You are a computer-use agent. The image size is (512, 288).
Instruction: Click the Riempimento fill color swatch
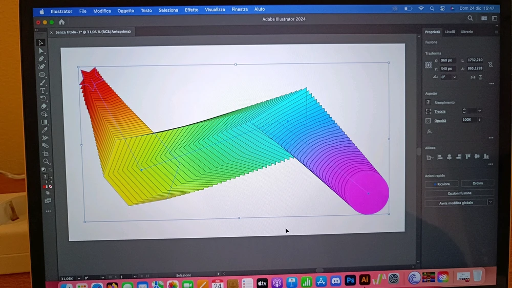coord(429,102)
